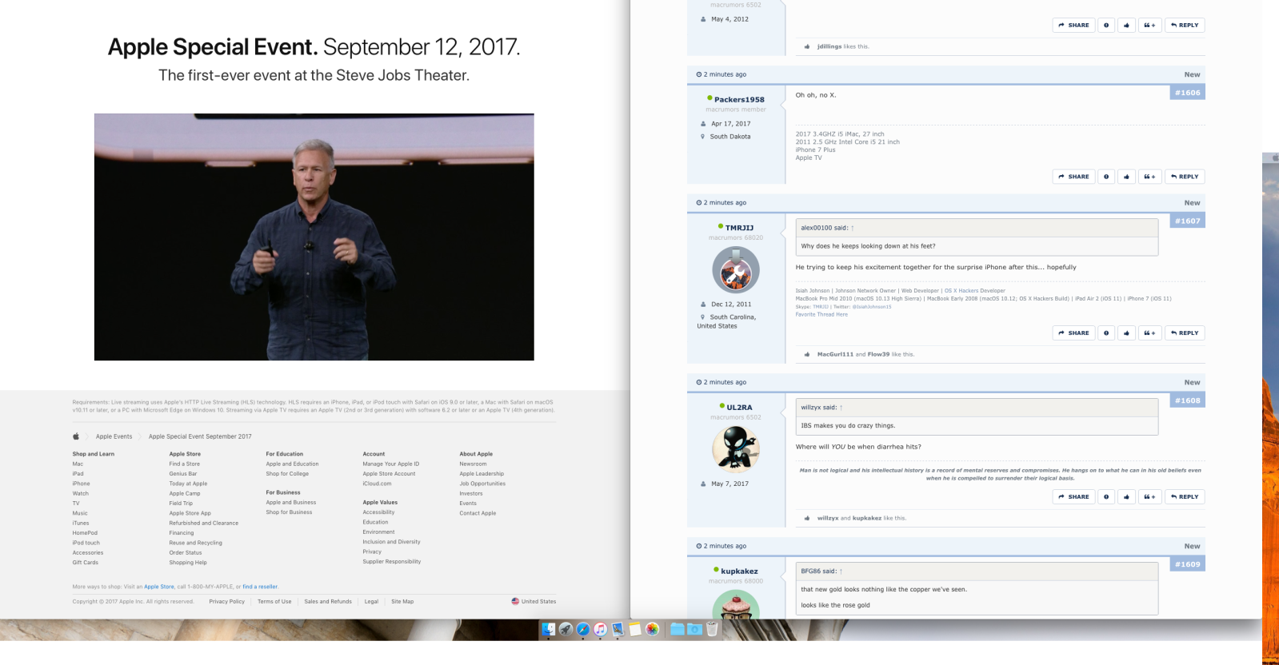Open permalink #1606

[x=1187, y=93]
